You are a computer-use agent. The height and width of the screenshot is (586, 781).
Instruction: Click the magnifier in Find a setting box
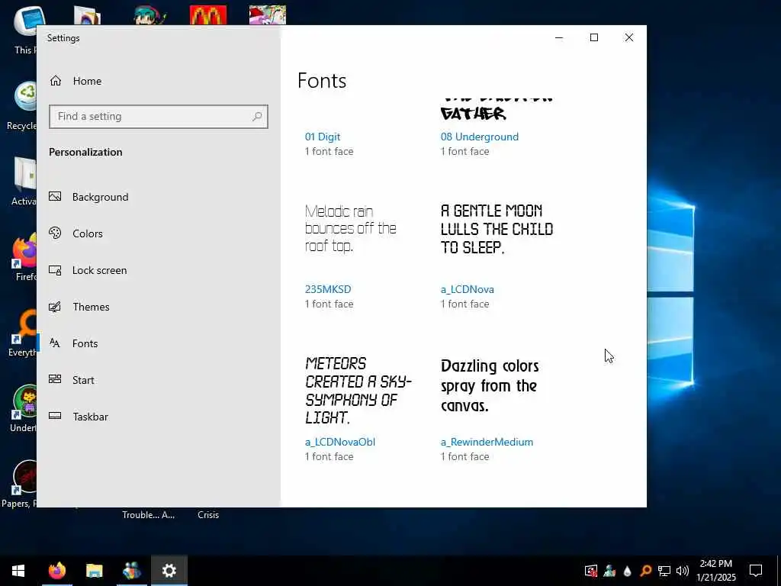pyautogui.click(x=257, y=116)
